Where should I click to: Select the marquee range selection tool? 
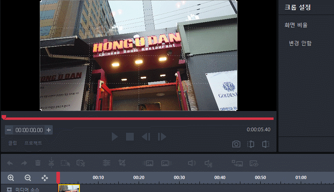point(65,163)
